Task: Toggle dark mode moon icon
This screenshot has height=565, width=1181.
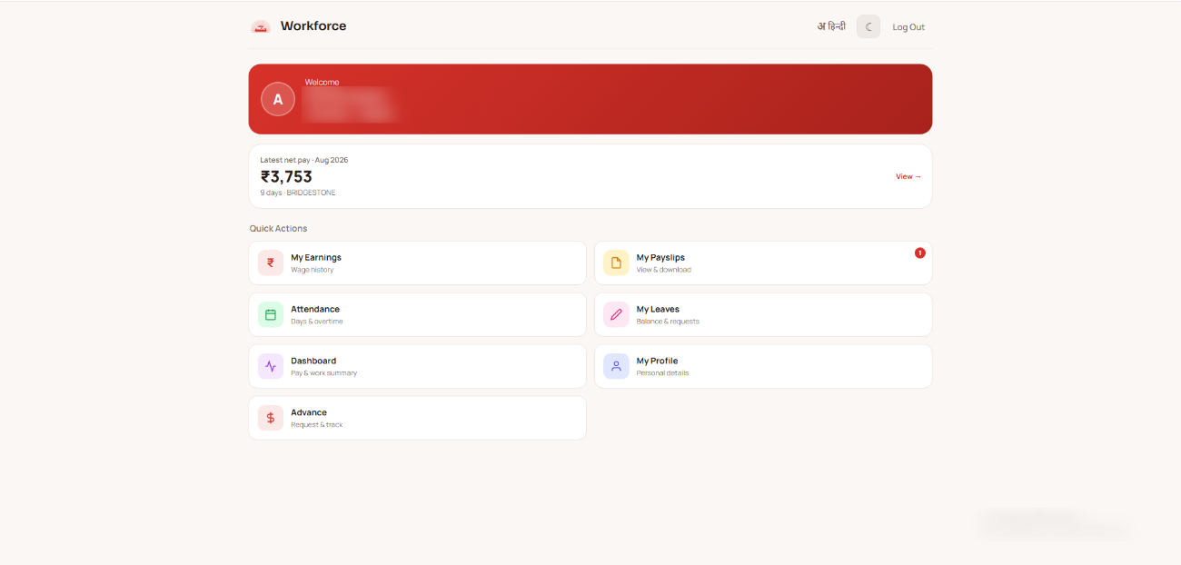Action: [x=868, y=26]
